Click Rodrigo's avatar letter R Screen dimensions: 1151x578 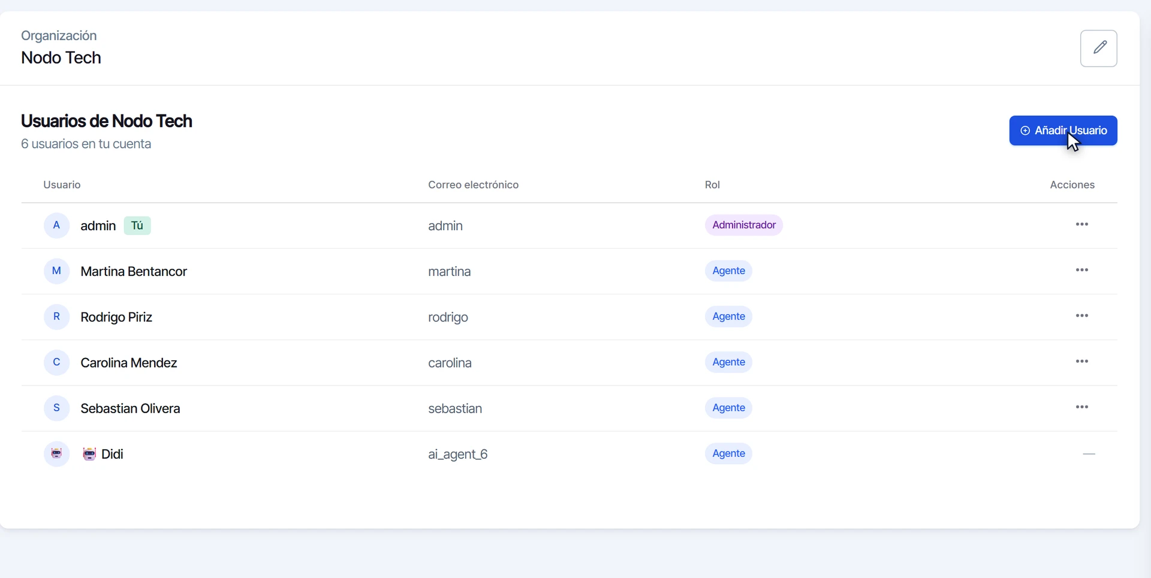point(56,317)
